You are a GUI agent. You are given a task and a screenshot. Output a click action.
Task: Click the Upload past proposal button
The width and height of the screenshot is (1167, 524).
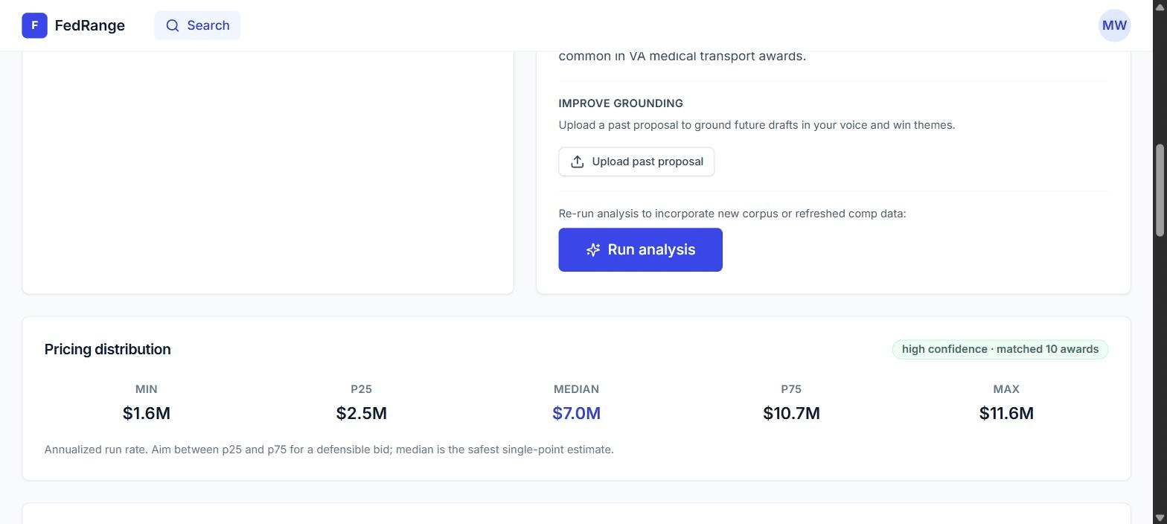(x=636, y=162)
